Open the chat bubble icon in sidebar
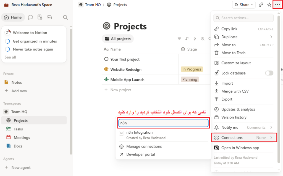Image resolution: width=283 pixels, height=176 pixels. [30, 17]
